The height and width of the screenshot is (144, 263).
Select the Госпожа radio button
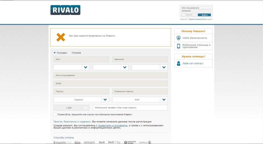70,53
